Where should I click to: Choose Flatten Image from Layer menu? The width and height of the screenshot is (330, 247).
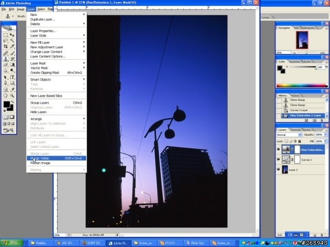tap(56, 163)
